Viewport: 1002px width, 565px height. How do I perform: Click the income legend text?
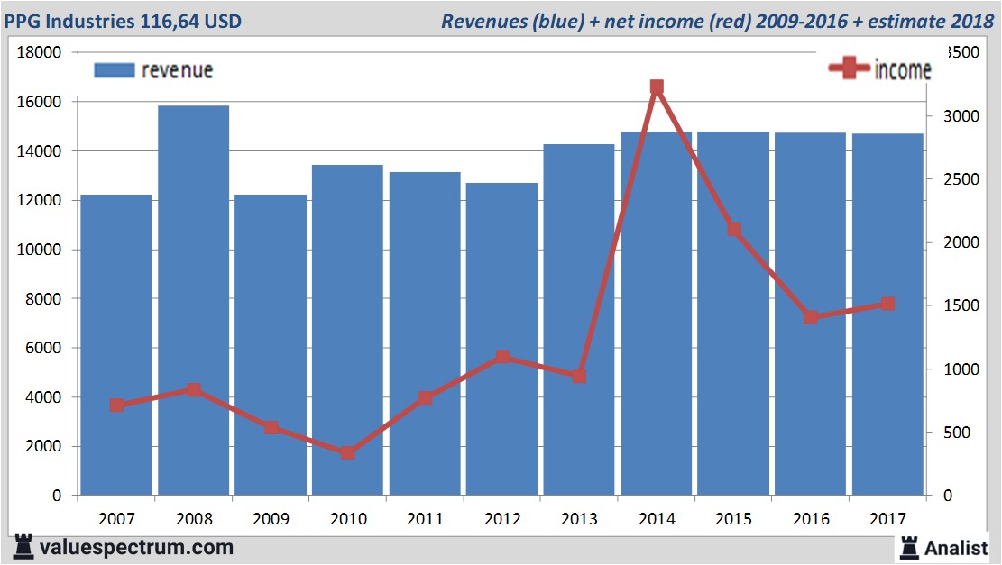click(x=903, y=69)
